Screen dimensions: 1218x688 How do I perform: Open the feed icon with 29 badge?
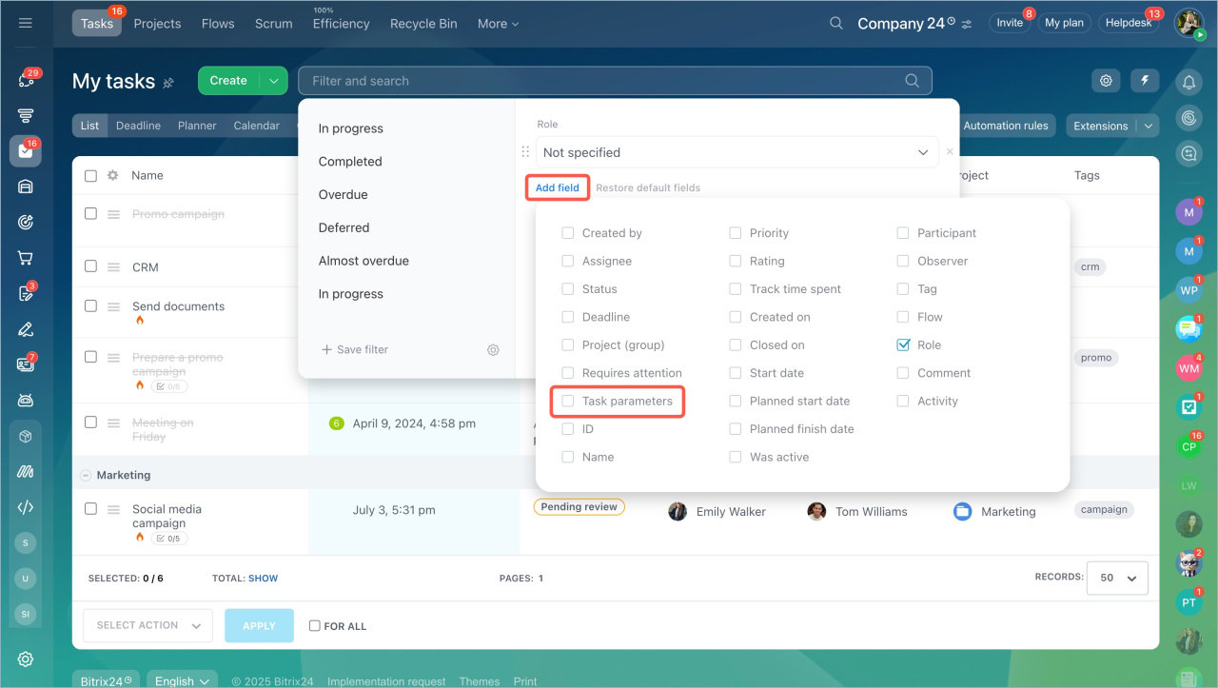tap(26, 80)
